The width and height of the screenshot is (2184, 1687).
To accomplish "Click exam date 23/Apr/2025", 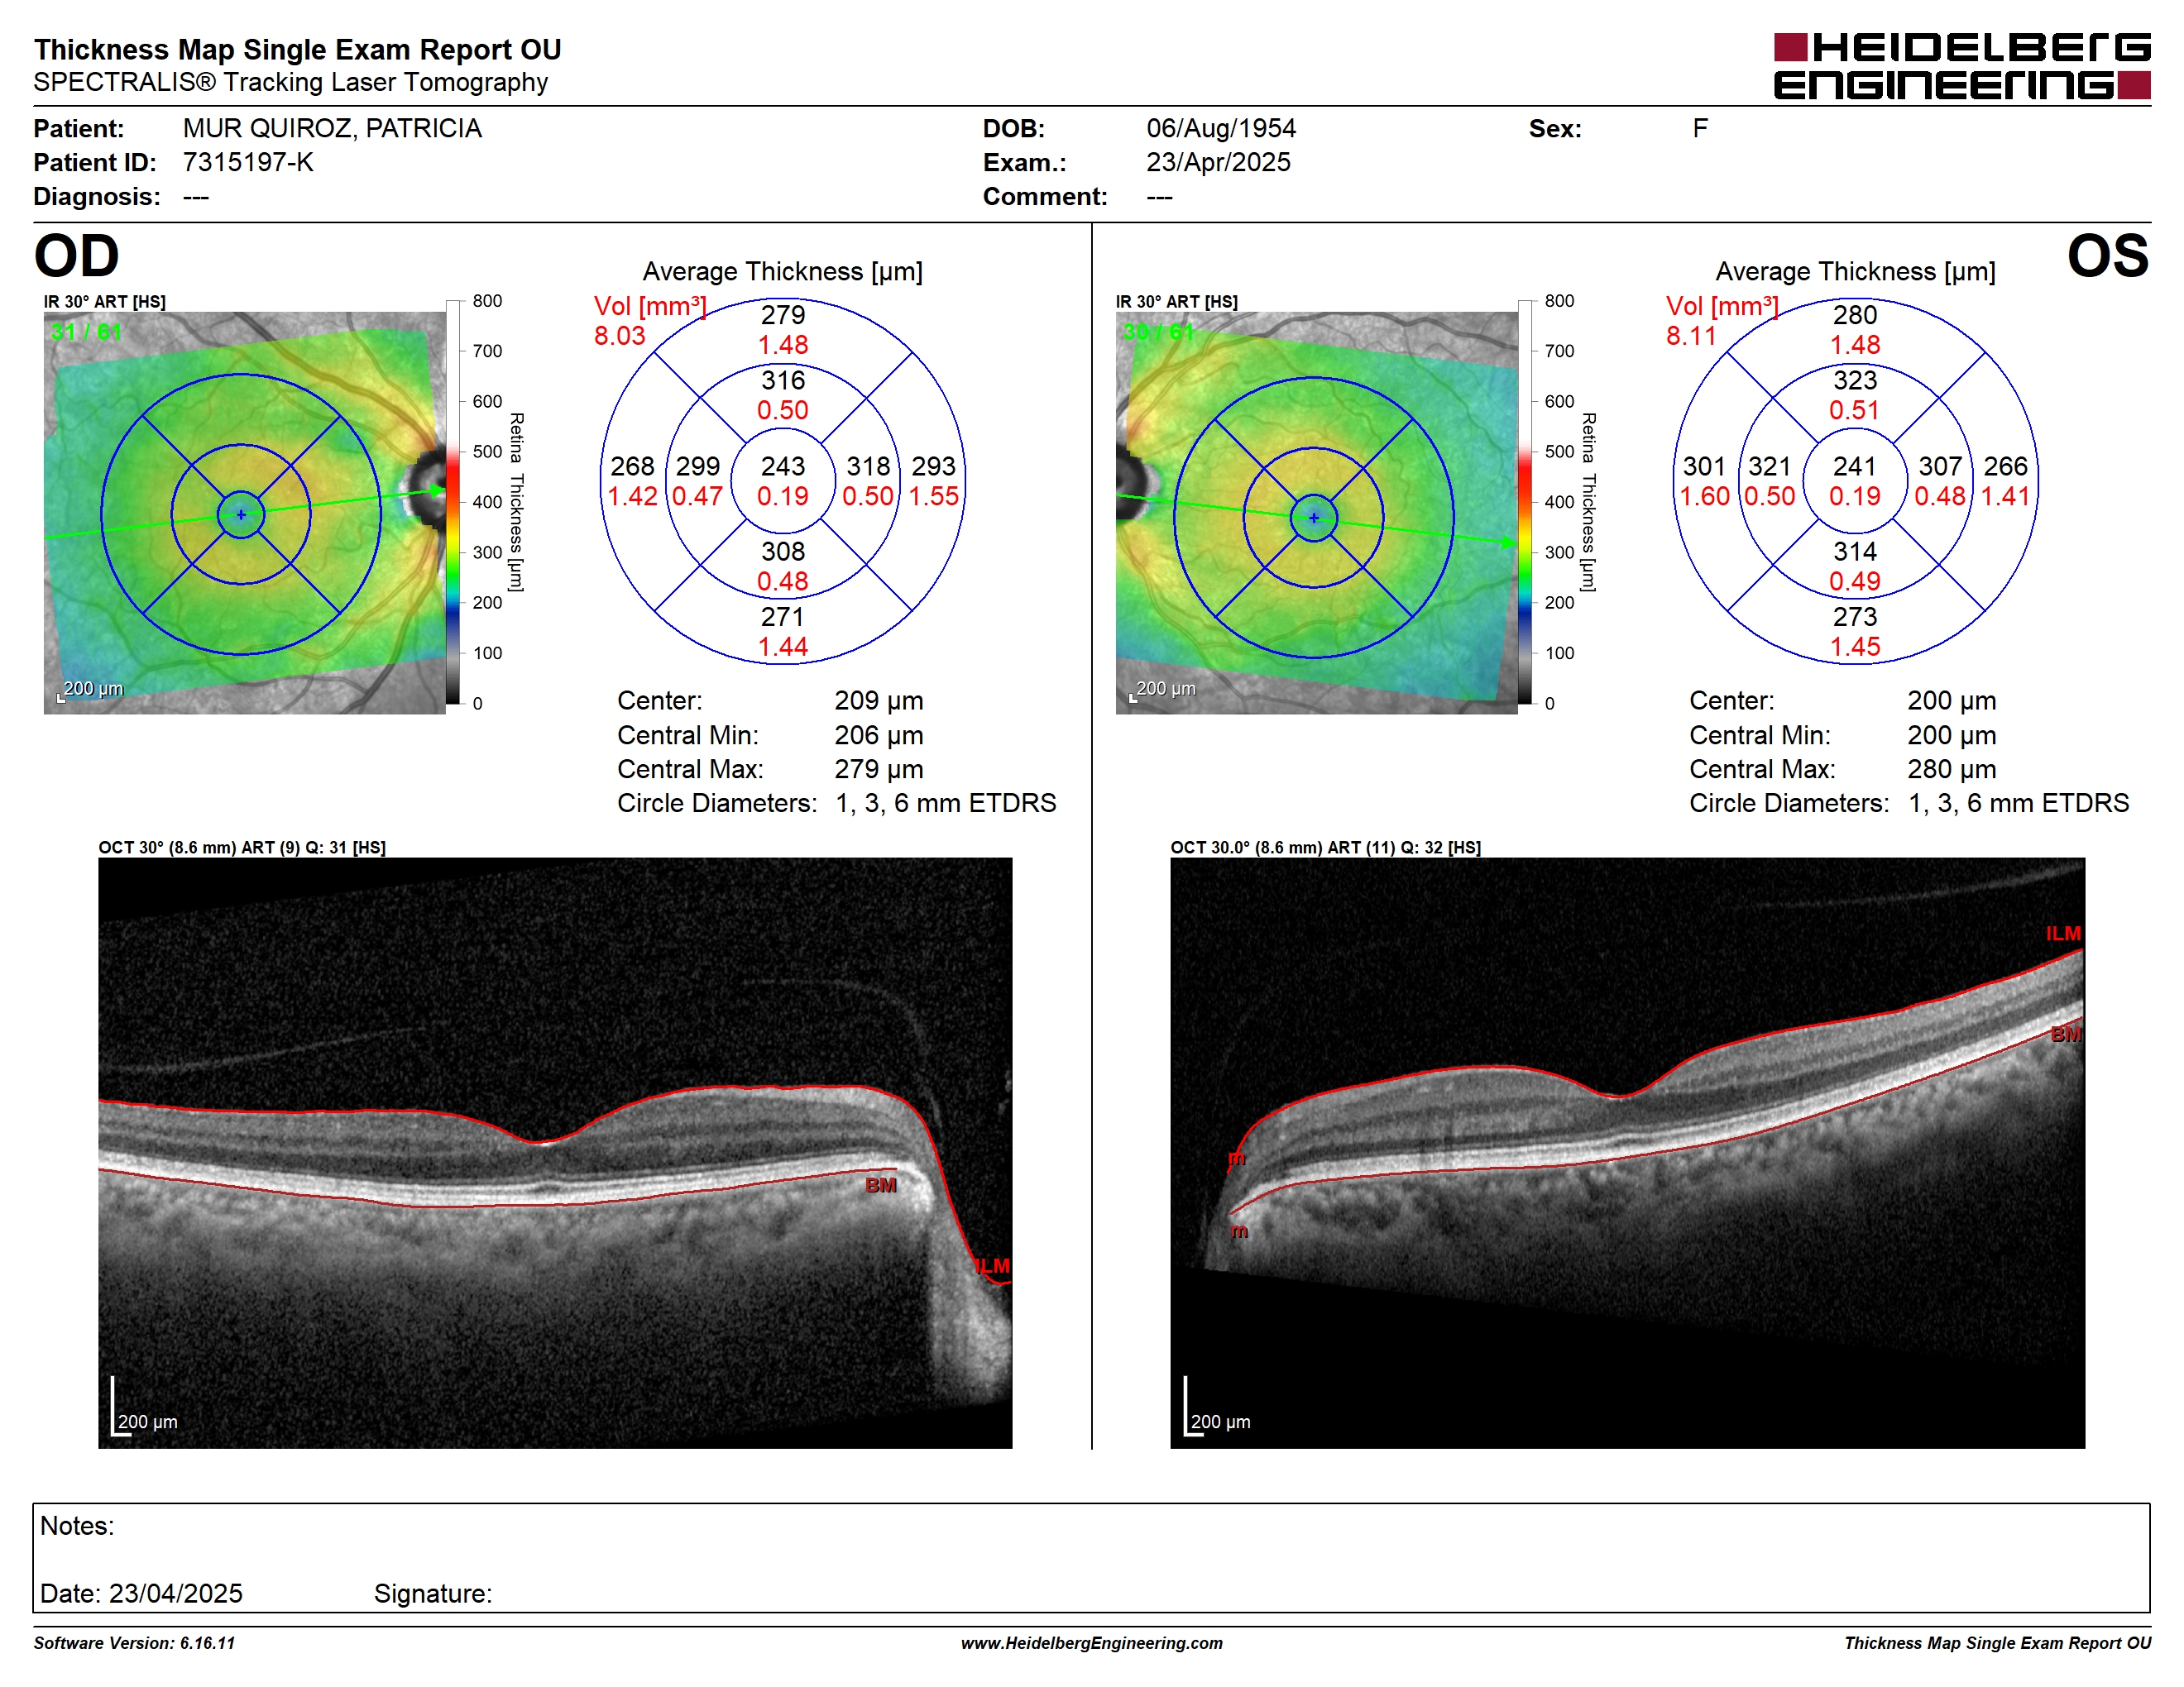I will coord(1218,163).
